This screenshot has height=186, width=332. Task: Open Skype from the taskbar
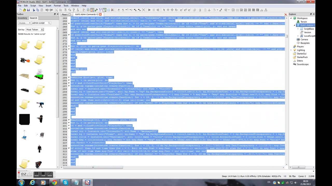[65, 182]
